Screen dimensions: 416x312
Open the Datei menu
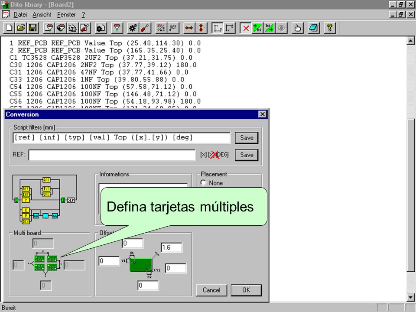coord(20,15)
